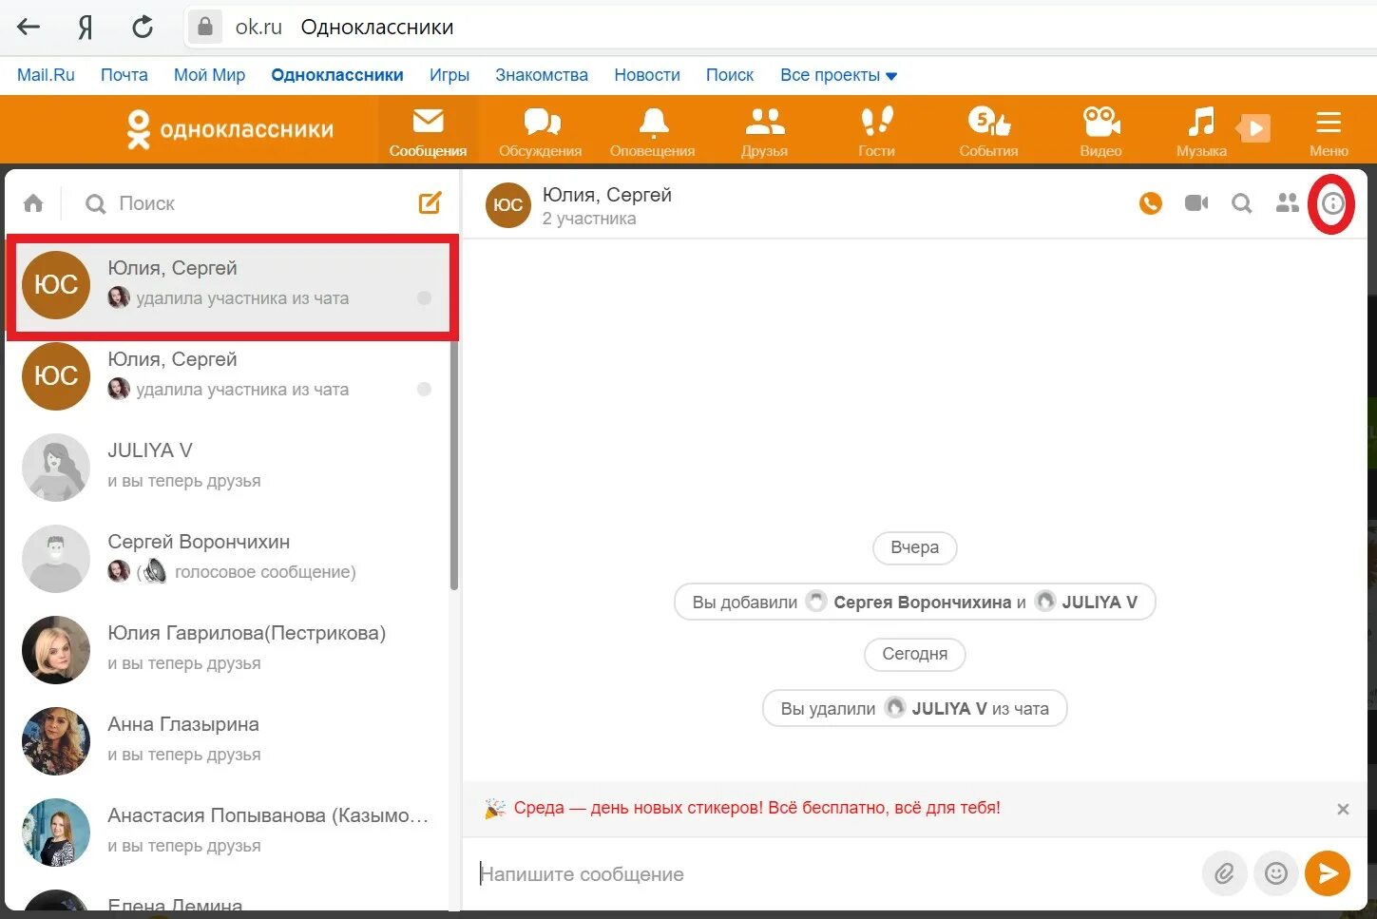1377x919 pixels.
Task: Click Юлия Гаврилова's avatar photo
Action: click(56, 650)
